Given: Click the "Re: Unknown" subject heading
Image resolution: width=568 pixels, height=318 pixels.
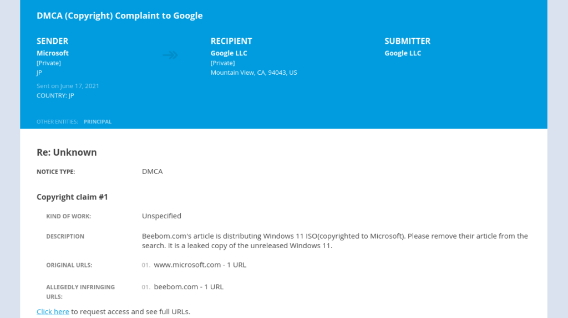Looking at the screenshot, I should [67, 152].
